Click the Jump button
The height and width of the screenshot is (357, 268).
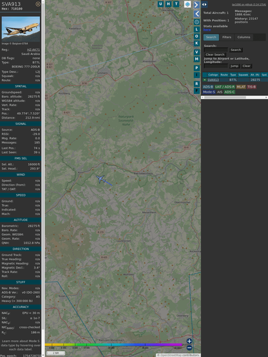pos(235,66)
